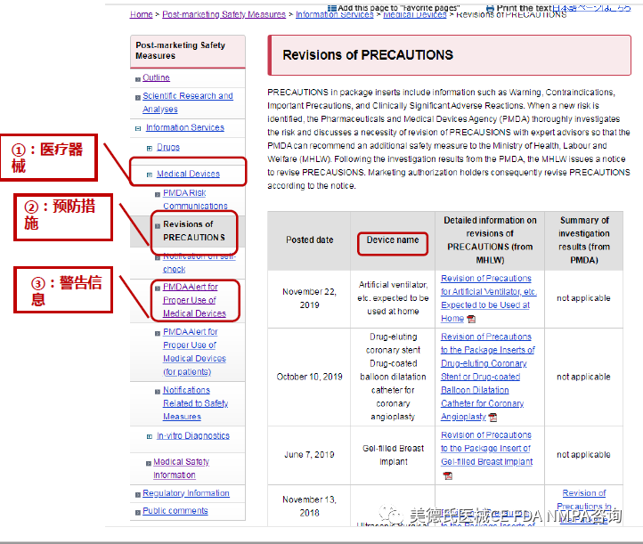Click Regulatory Information sidebar link

185,493
